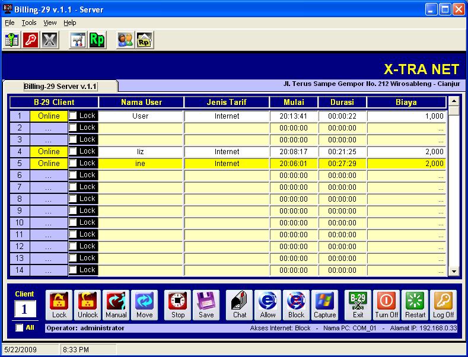Click the red key toolbar icon
The width and height of the screenshot is (468, 357).
pyautogui.click(x=31, y=40)
